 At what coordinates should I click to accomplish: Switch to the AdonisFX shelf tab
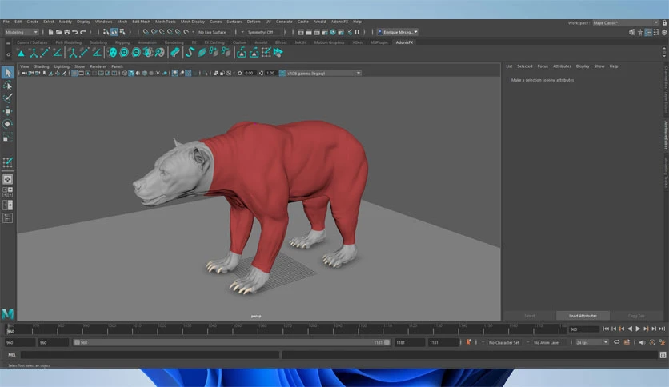tap(404, 42)
